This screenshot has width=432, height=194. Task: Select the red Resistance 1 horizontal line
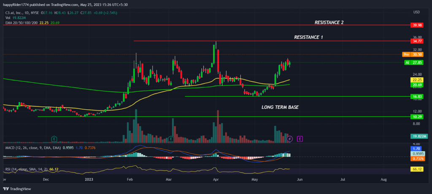tap(272, 41)
